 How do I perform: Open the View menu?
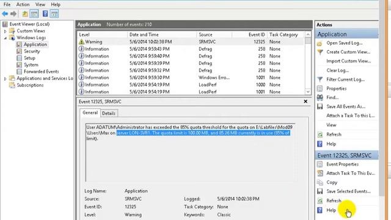coord(40,4)
